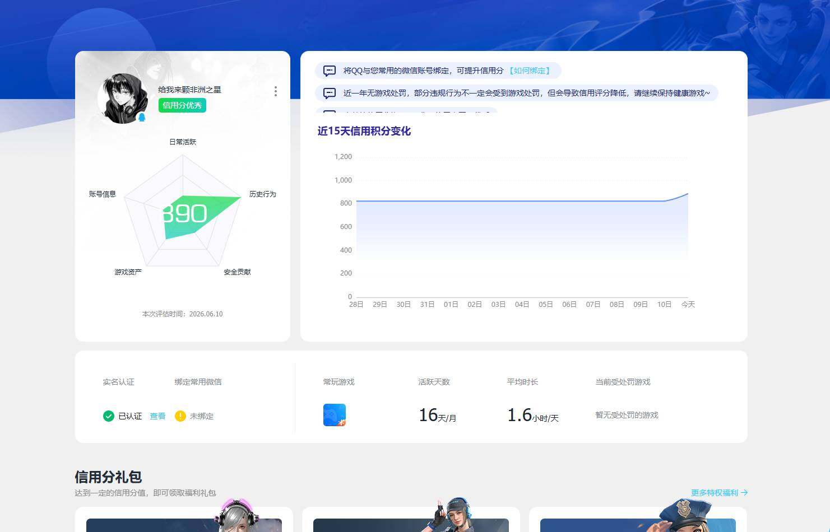Image resolution: width=830 pixels, height=532 pixels.
Task: Click the user avatar picture
Action: tap(123, 98)
